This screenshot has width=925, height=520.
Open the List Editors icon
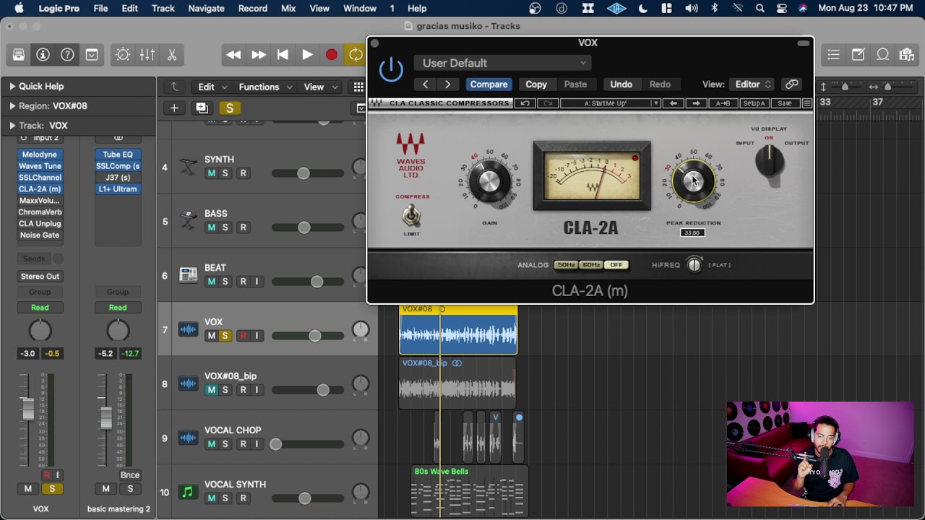pos(833,55)
